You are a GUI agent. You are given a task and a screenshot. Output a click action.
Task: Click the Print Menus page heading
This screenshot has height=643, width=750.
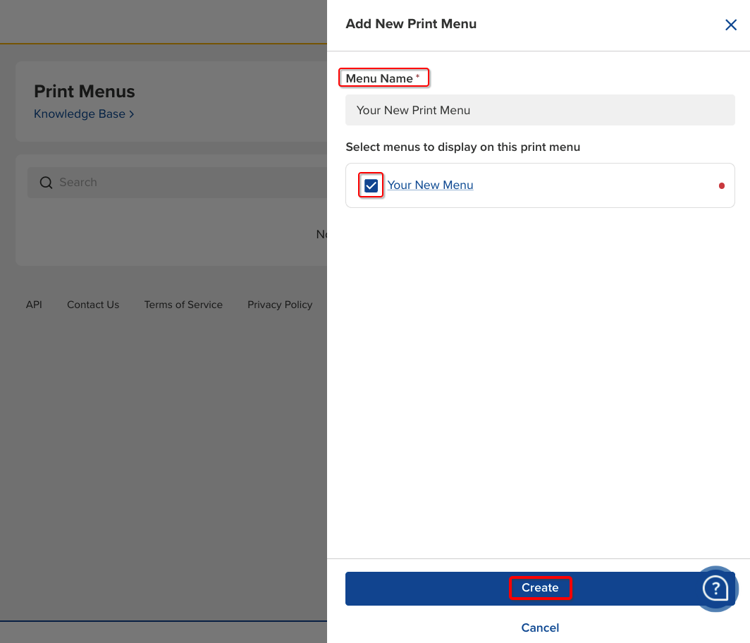point(85,92)
